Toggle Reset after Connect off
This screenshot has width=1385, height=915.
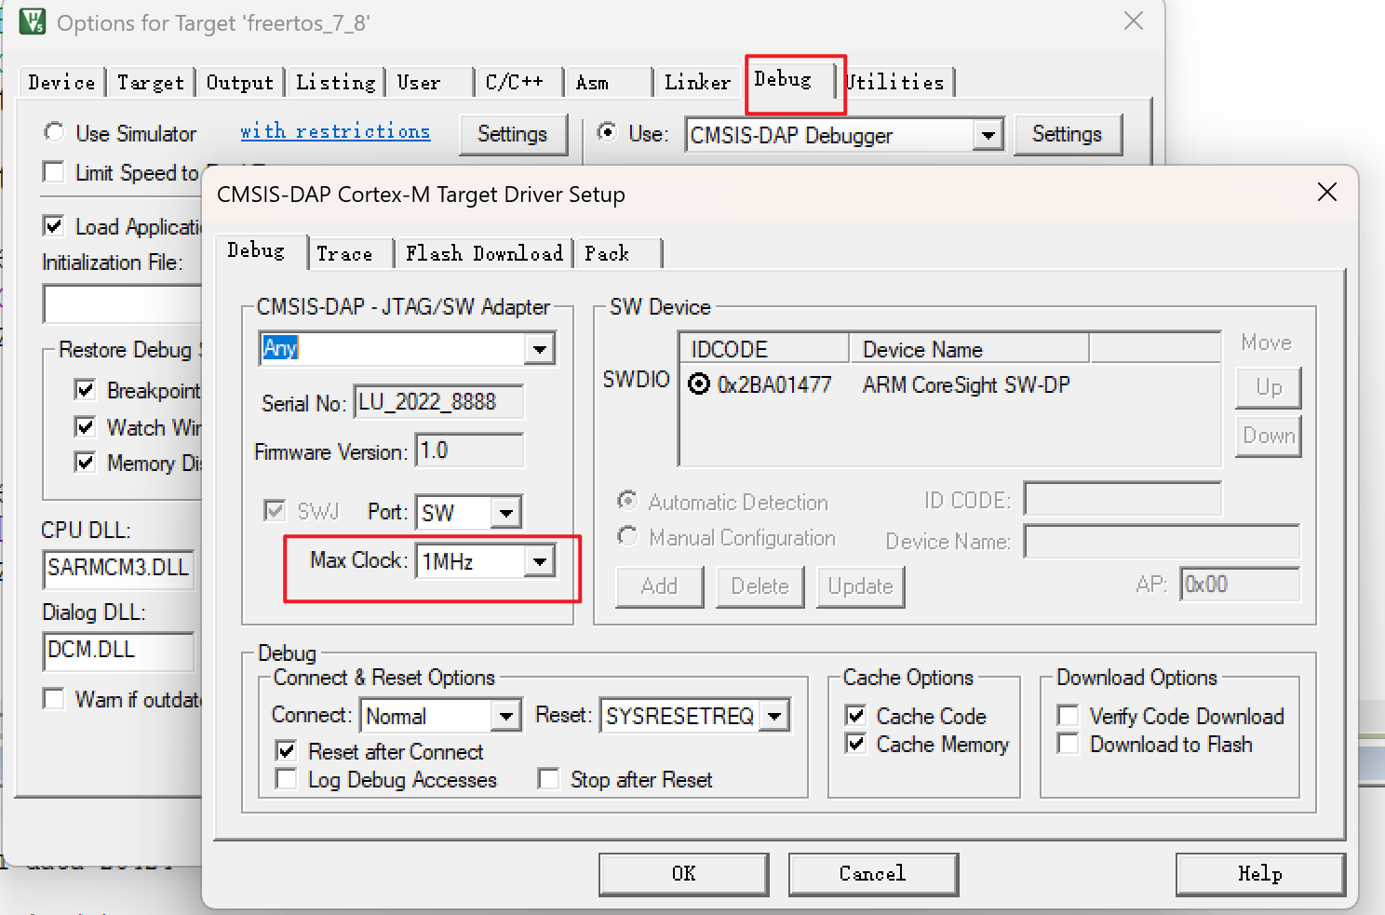point(286,751)
